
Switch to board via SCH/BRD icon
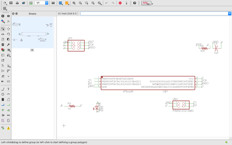[31, 3]
